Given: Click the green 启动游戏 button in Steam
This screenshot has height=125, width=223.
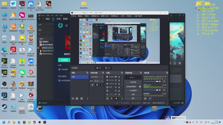Looking at the screenshot, I should [64, 60].
